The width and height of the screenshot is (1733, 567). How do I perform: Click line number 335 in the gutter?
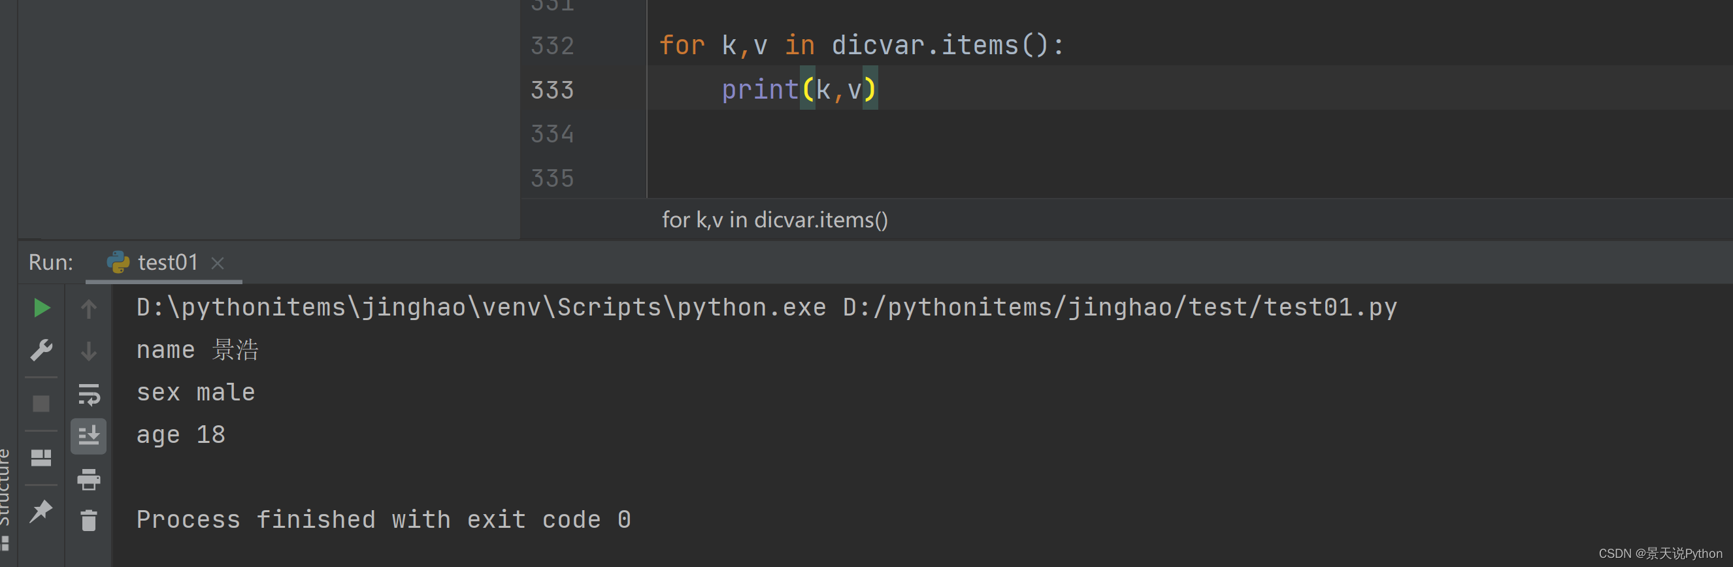click(552, 178)
